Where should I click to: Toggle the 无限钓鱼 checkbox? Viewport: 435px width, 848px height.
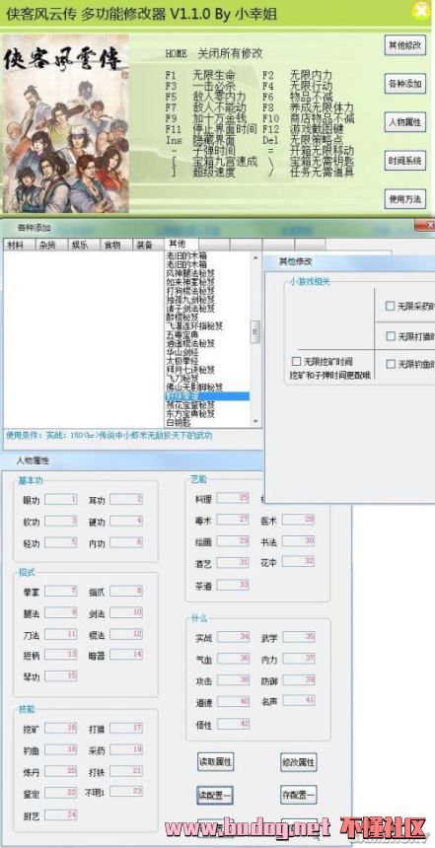(x=390, y=364)
